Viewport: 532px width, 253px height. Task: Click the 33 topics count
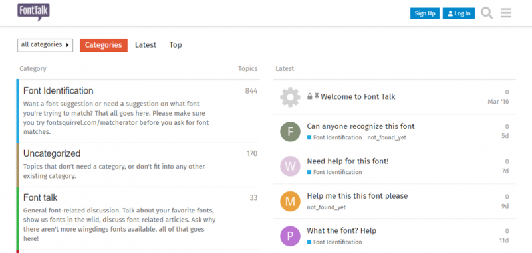pyautogui.click(x=254, y=197)
